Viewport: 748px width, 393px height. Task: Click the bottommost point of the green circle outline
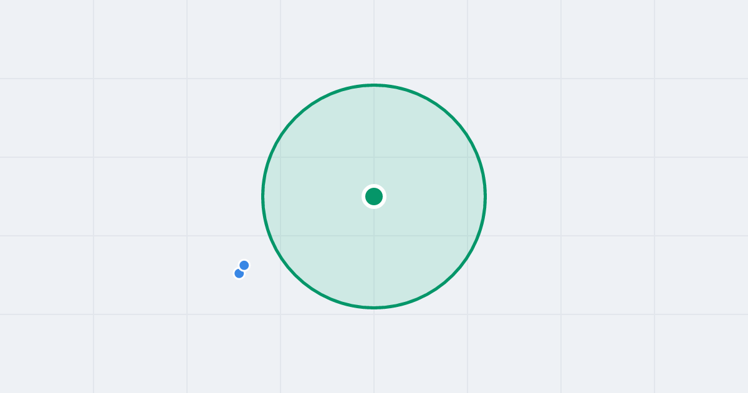click(374, 308)
